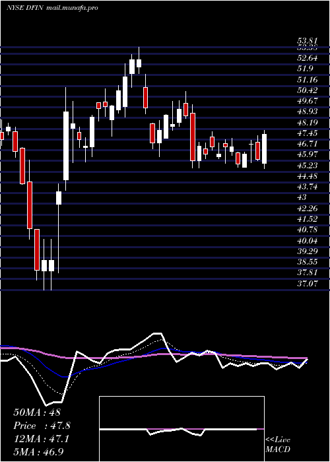The image size is (330, 462).
Task: Click the 51.9 price axis label
Action: pos(305,69)
